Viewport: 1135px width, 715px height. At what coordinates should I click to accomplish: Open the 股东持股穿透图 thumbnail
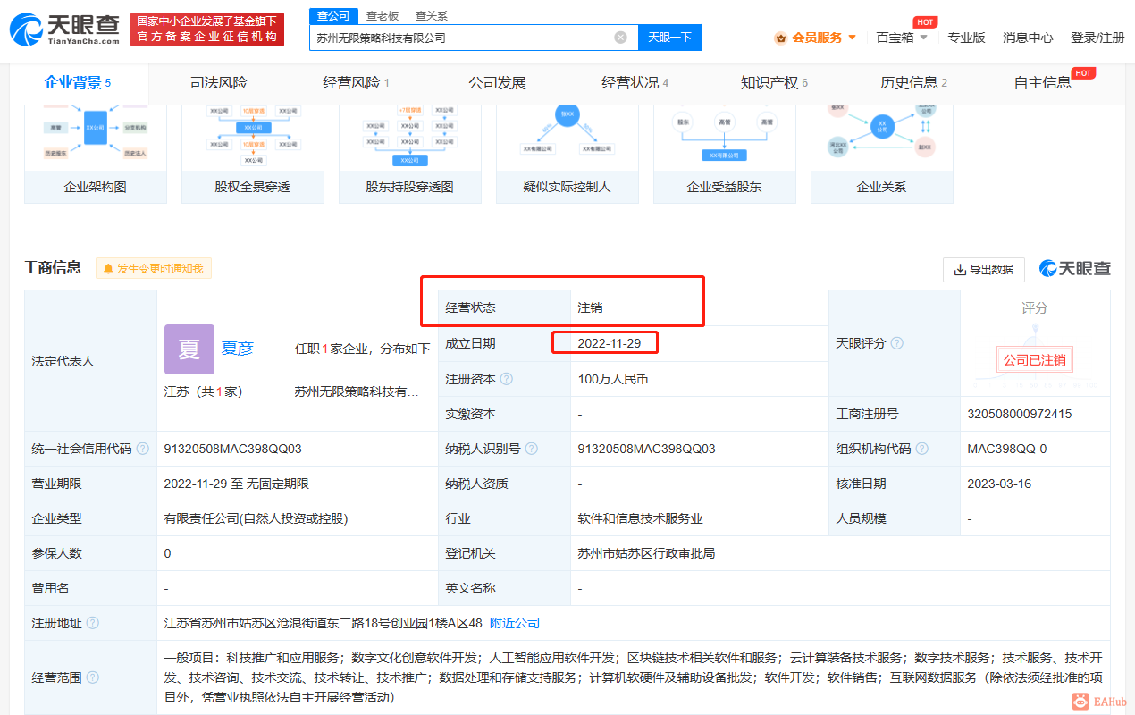tap(410, 154)
